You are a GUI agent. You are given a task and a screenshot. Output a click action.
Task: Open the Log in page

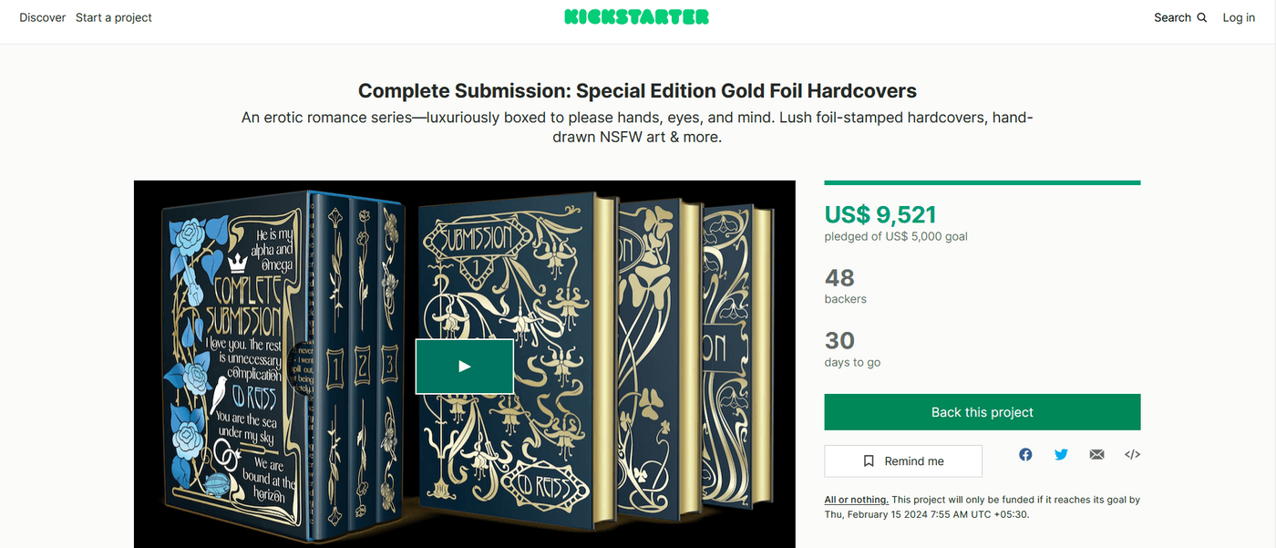pos(1239,17)
